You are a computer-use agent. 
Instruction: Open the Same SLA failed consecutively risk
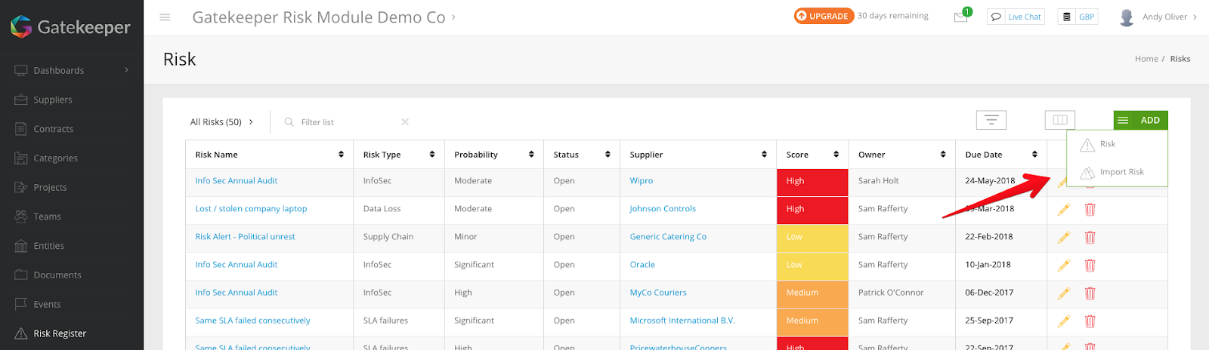(252, 321)
